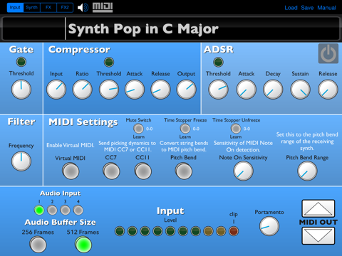Click the Audio Buffer Size heading
The image size is (342, 256).
click(x=61, y=222)
